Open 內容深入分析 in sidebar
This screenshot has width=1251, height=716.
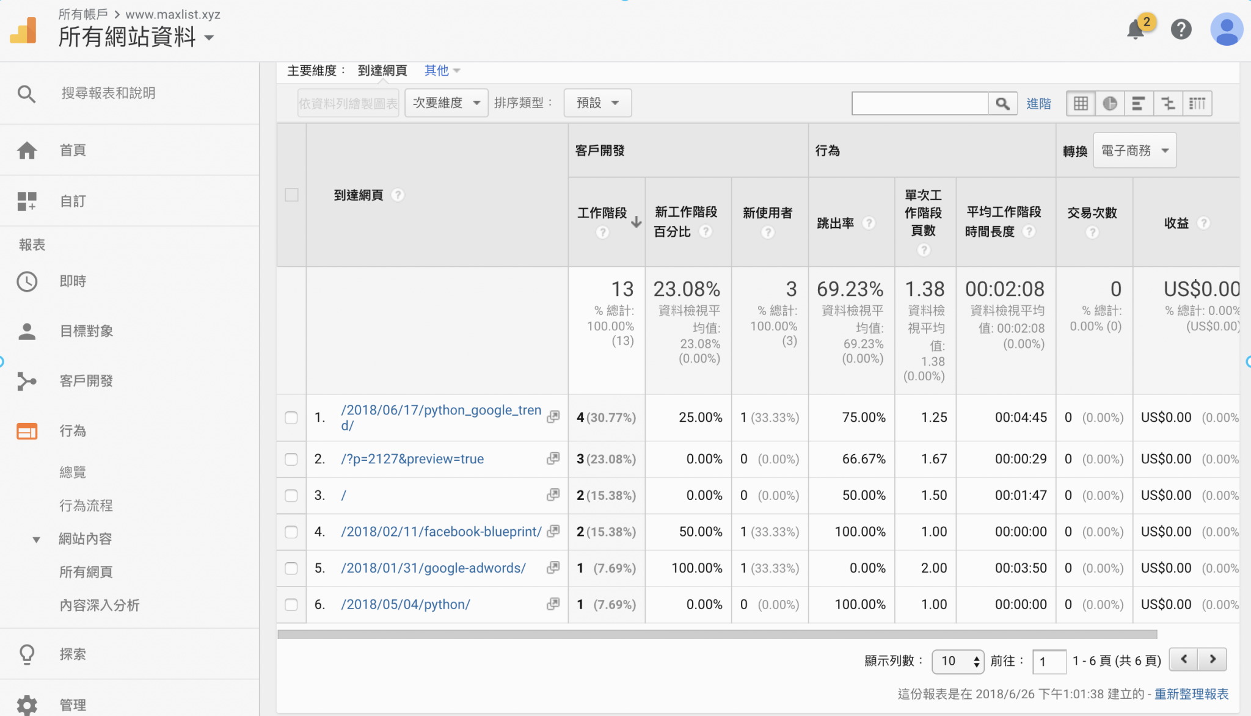100,606
